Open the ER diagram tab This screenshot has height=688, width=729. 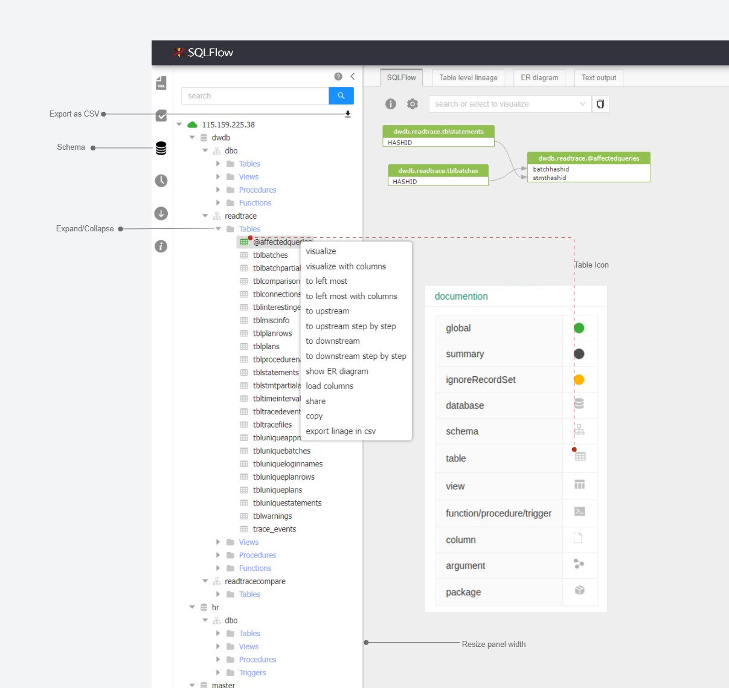click(x=539, y=77)
